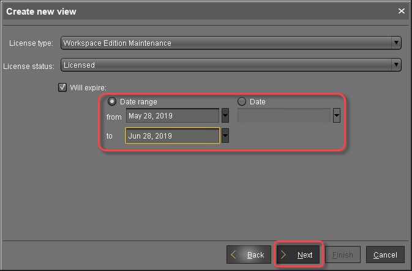Open the to date picker arrow
Viewport: 412px width, 271px height.
(x=225, y=135)
